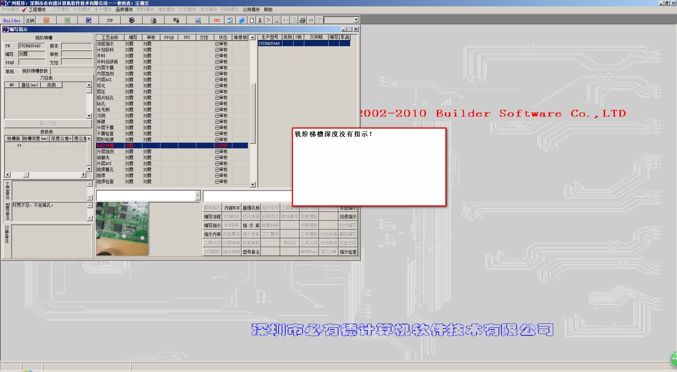
Task: Switch to the 铣阶梯槽参数 tab
Action: coord(35,71)
